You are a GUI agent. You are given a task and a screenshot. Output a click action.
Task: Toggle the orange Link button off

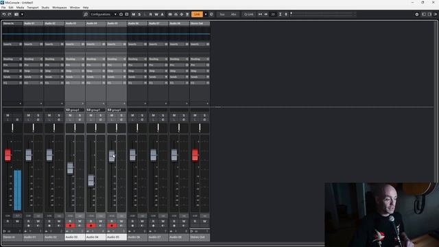tap(197, 14)
